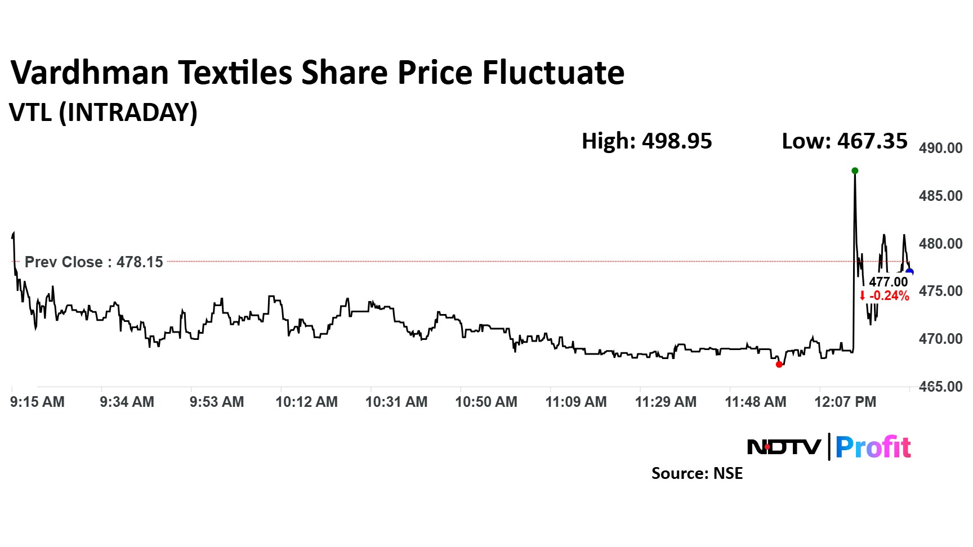This screenshot has width=973, height=547.
Task: Click the red low-point marker dot
Action: coord(779,365)
